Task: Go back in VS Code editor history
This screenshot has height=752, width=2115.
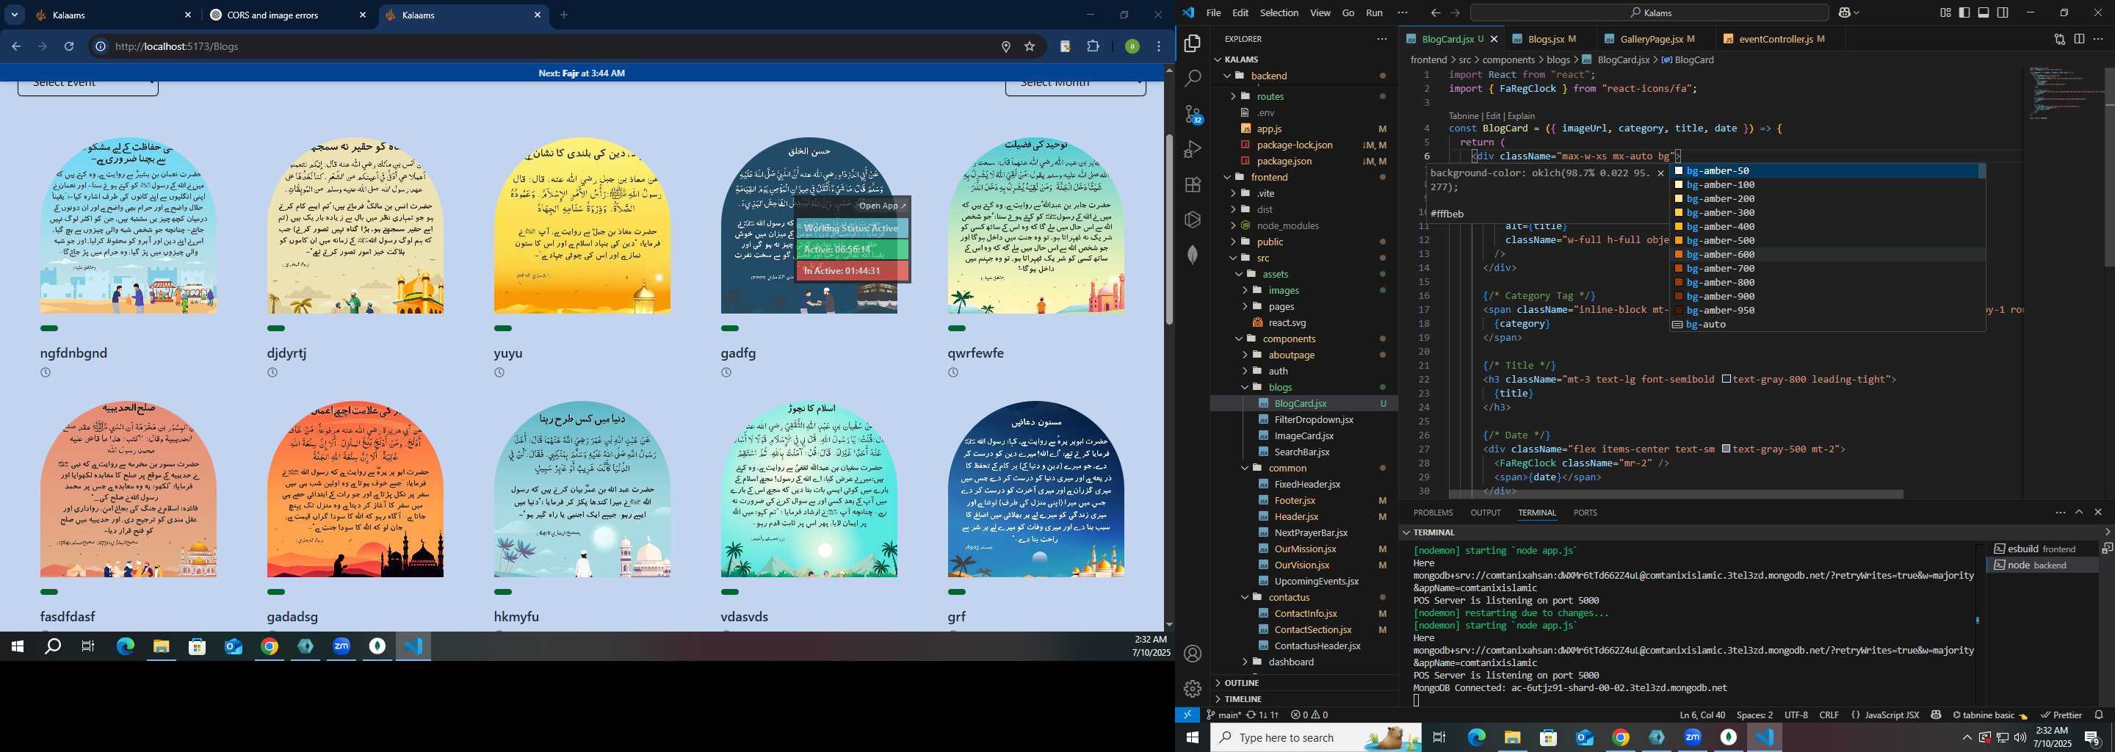Action: [x=1435, y=12]
